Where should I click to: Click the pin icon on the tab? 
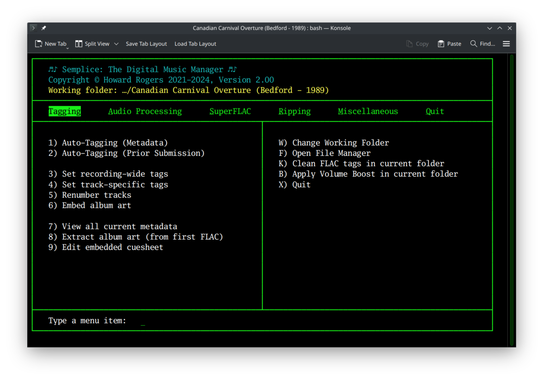[44, 28]
